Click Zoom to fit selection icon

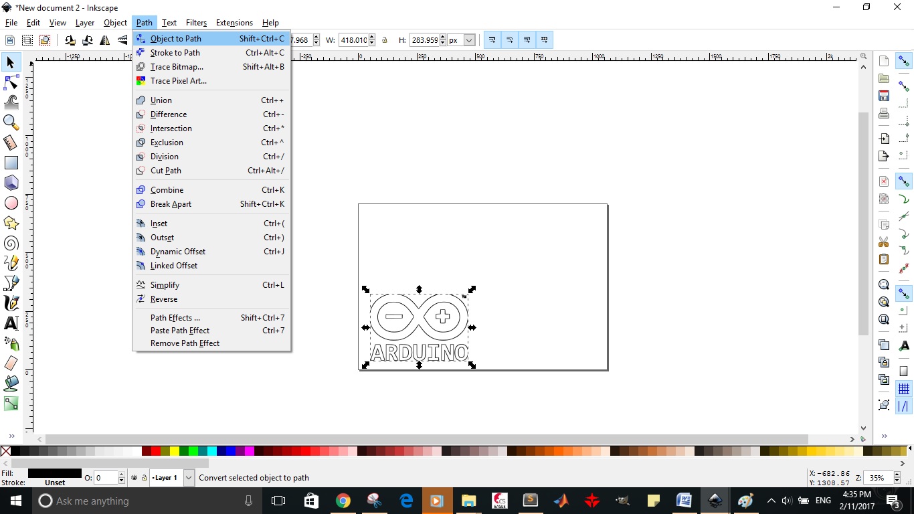pos(884,284)
